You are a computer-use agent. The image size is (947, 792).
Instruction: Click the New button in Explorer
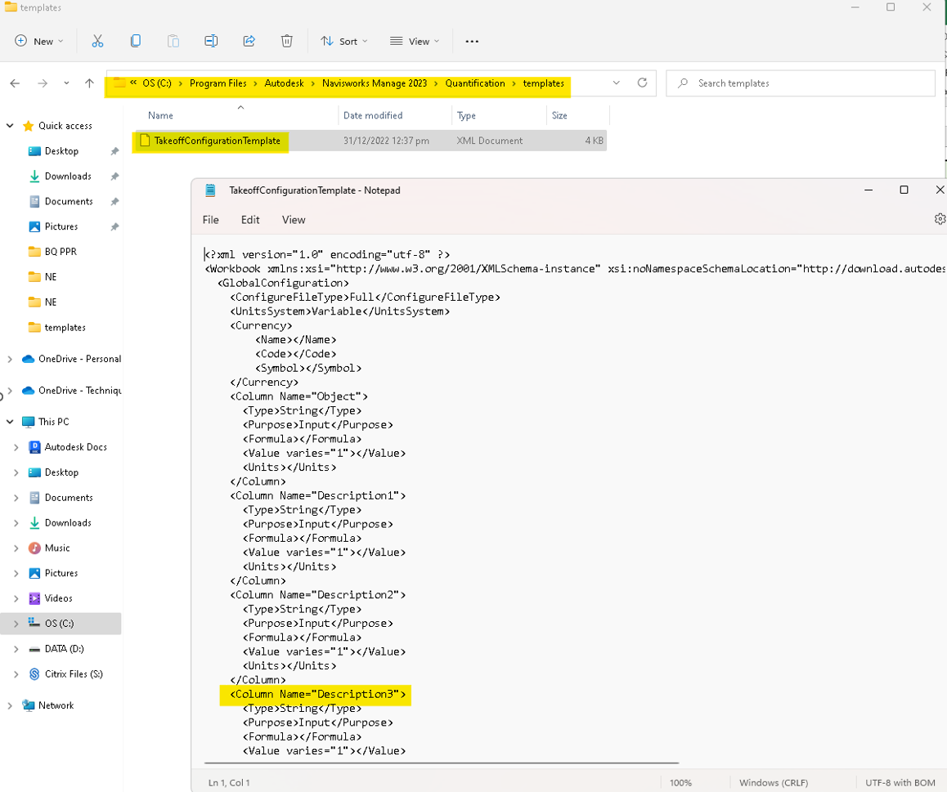[x=38, y=41]
